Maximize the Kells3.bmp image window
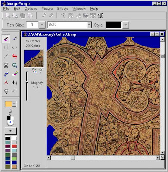Viewport: 168px width, 172px height. coord(157,34)
